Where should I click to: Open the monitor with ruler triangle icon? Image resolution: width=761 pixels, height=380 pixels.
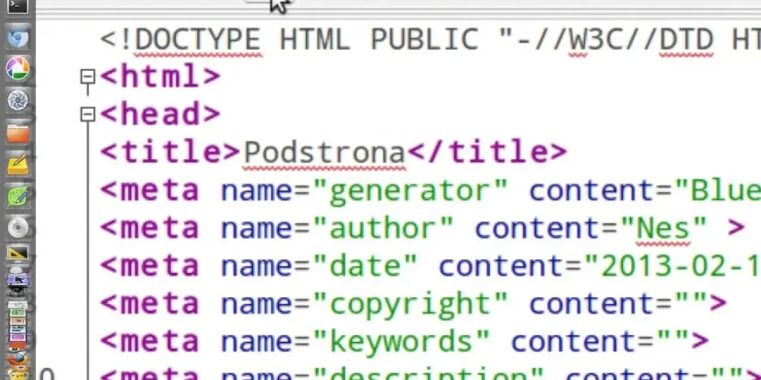click(x=17, y=255)
